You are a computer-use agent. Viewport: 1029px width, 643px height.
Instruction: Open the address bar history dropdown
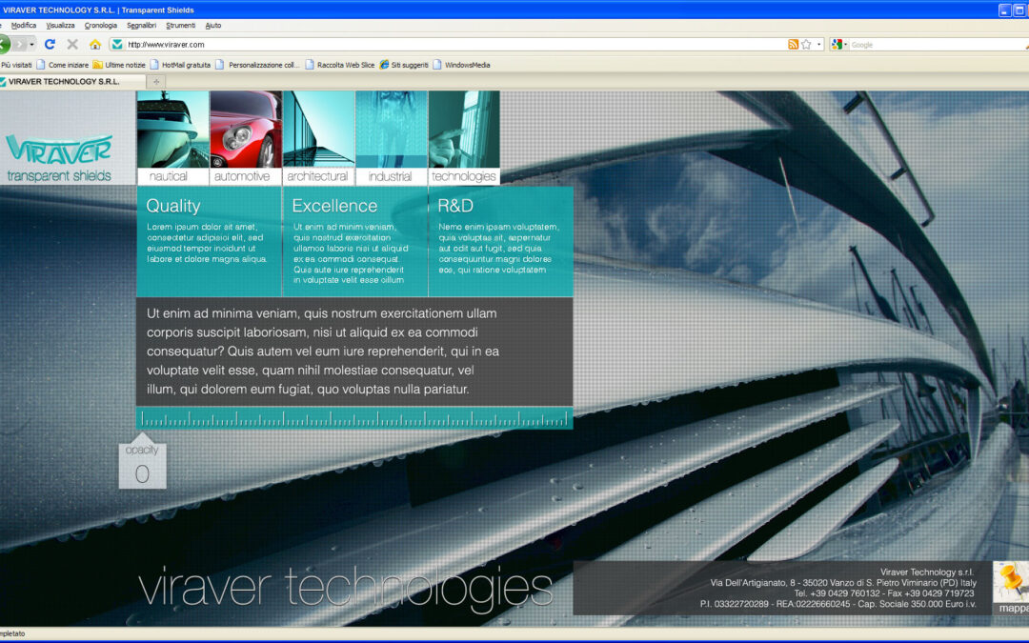point(818,45)
